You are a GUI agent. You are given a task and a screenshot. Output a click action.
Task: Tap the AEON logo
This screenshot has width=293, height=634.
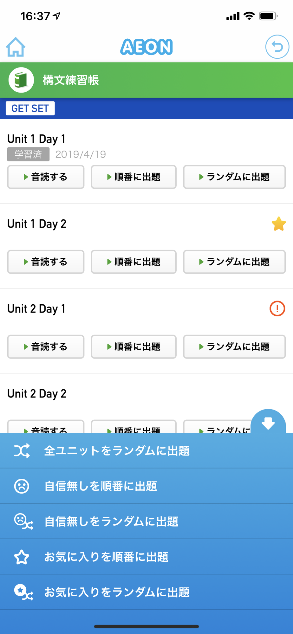point(146,47)
